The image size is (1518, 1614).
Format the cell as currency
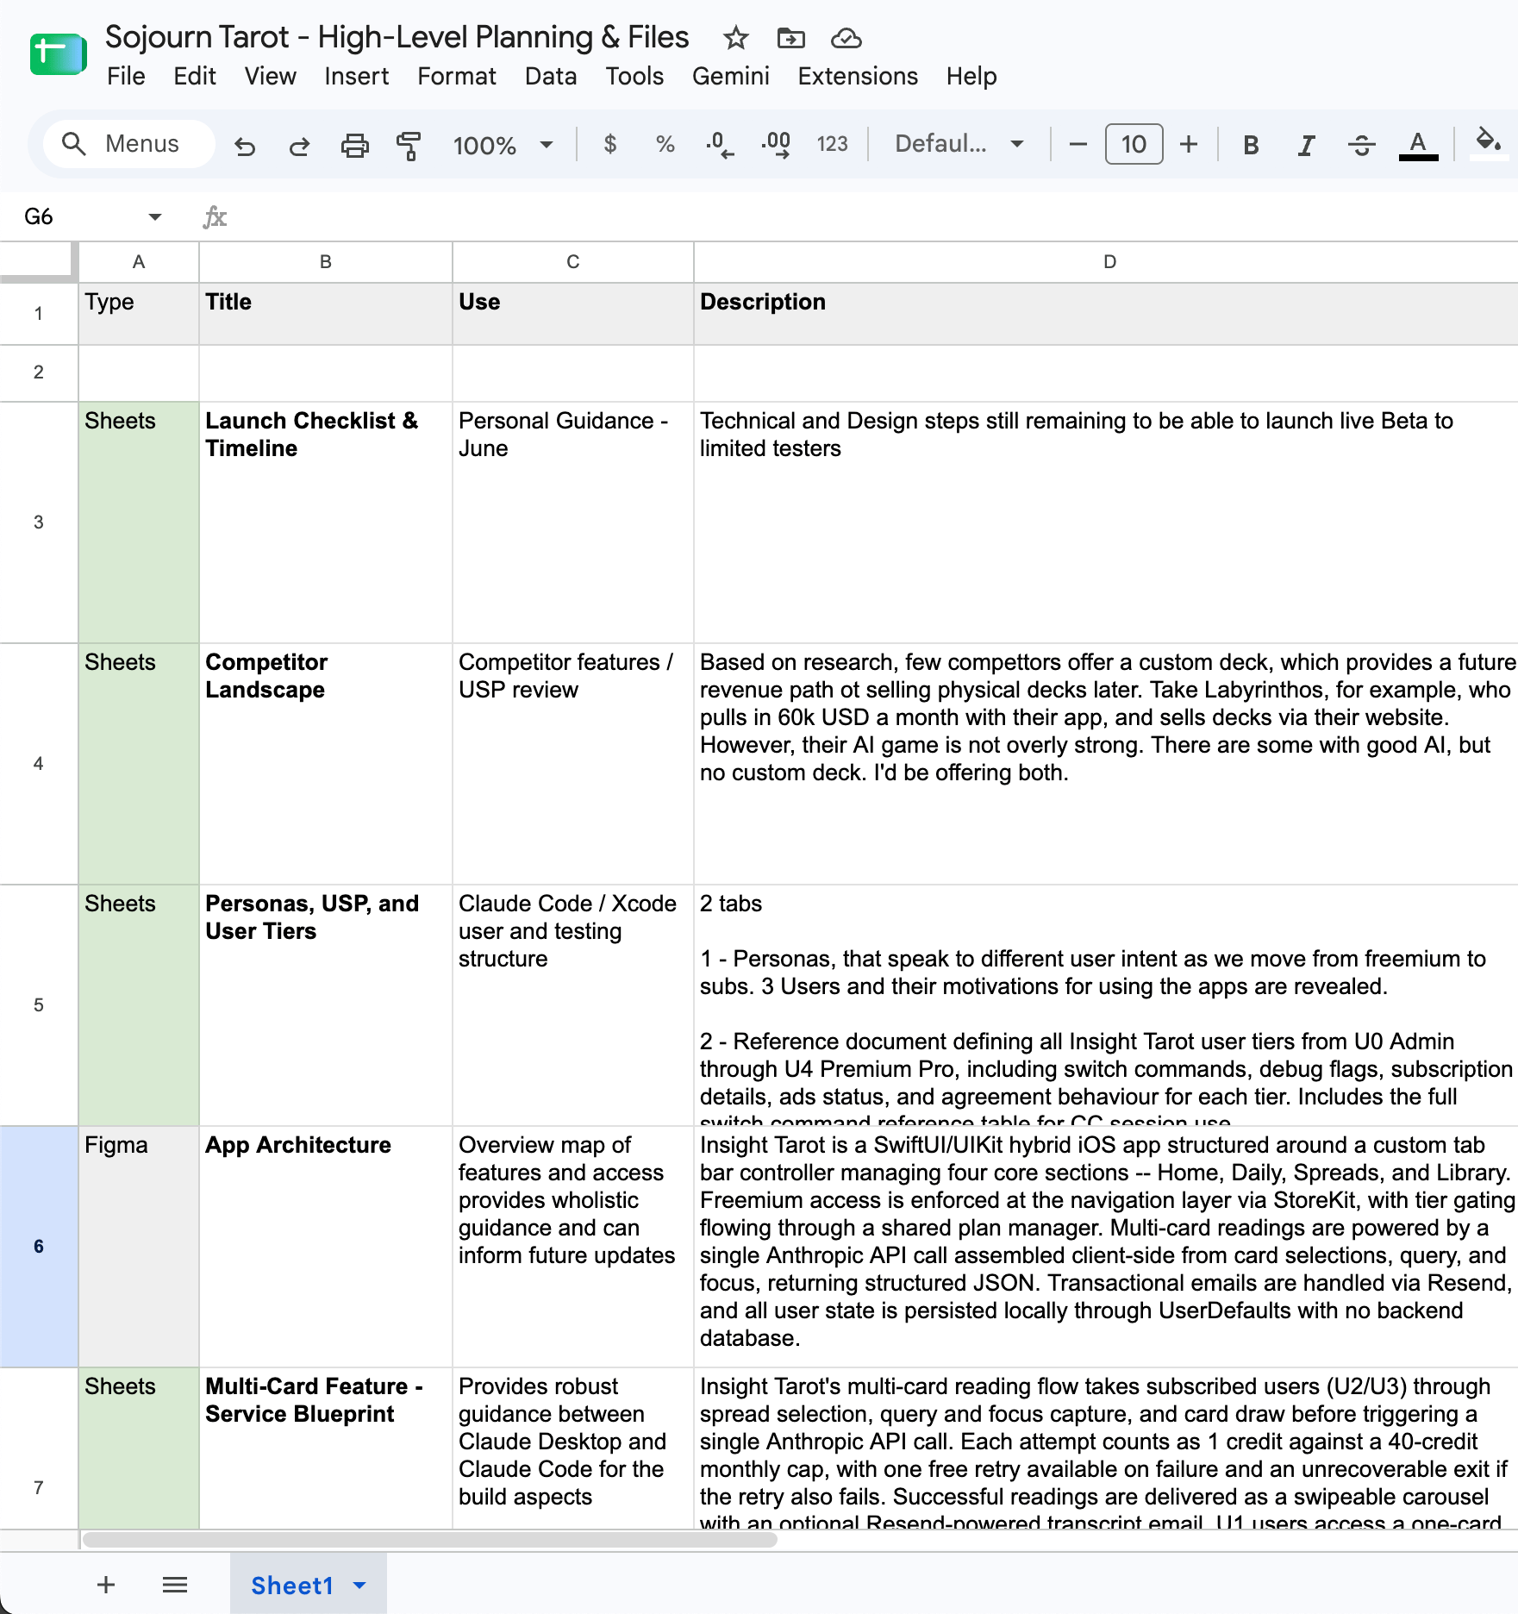coord(610,144)
